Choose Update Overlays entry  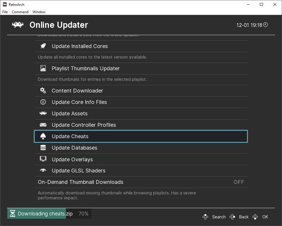point(141,159)
